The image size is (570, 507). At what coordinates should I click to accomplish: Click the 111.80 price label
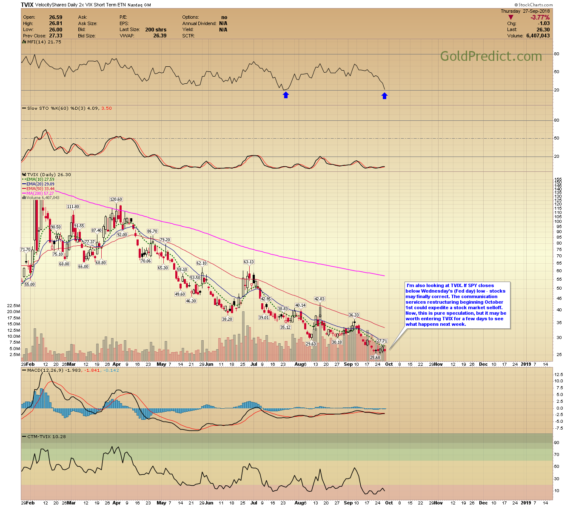(x=73, y=206)
